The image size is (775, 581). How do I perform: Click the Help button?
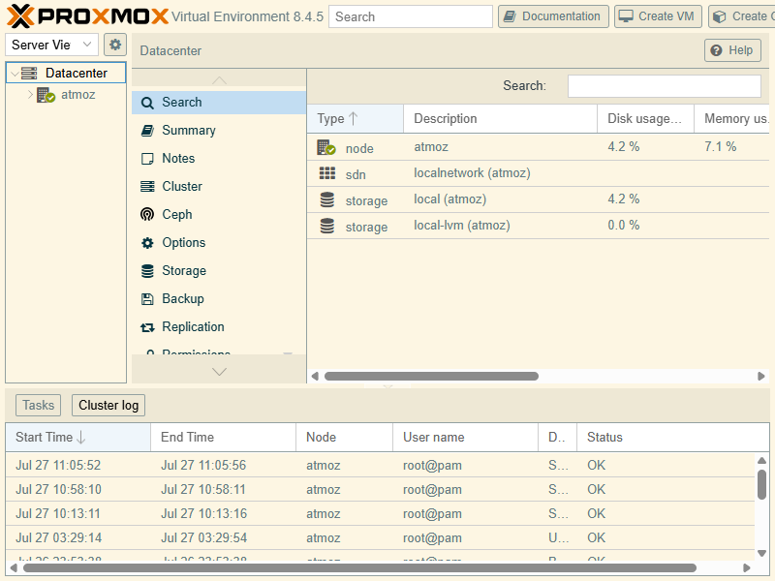(732, 50)
